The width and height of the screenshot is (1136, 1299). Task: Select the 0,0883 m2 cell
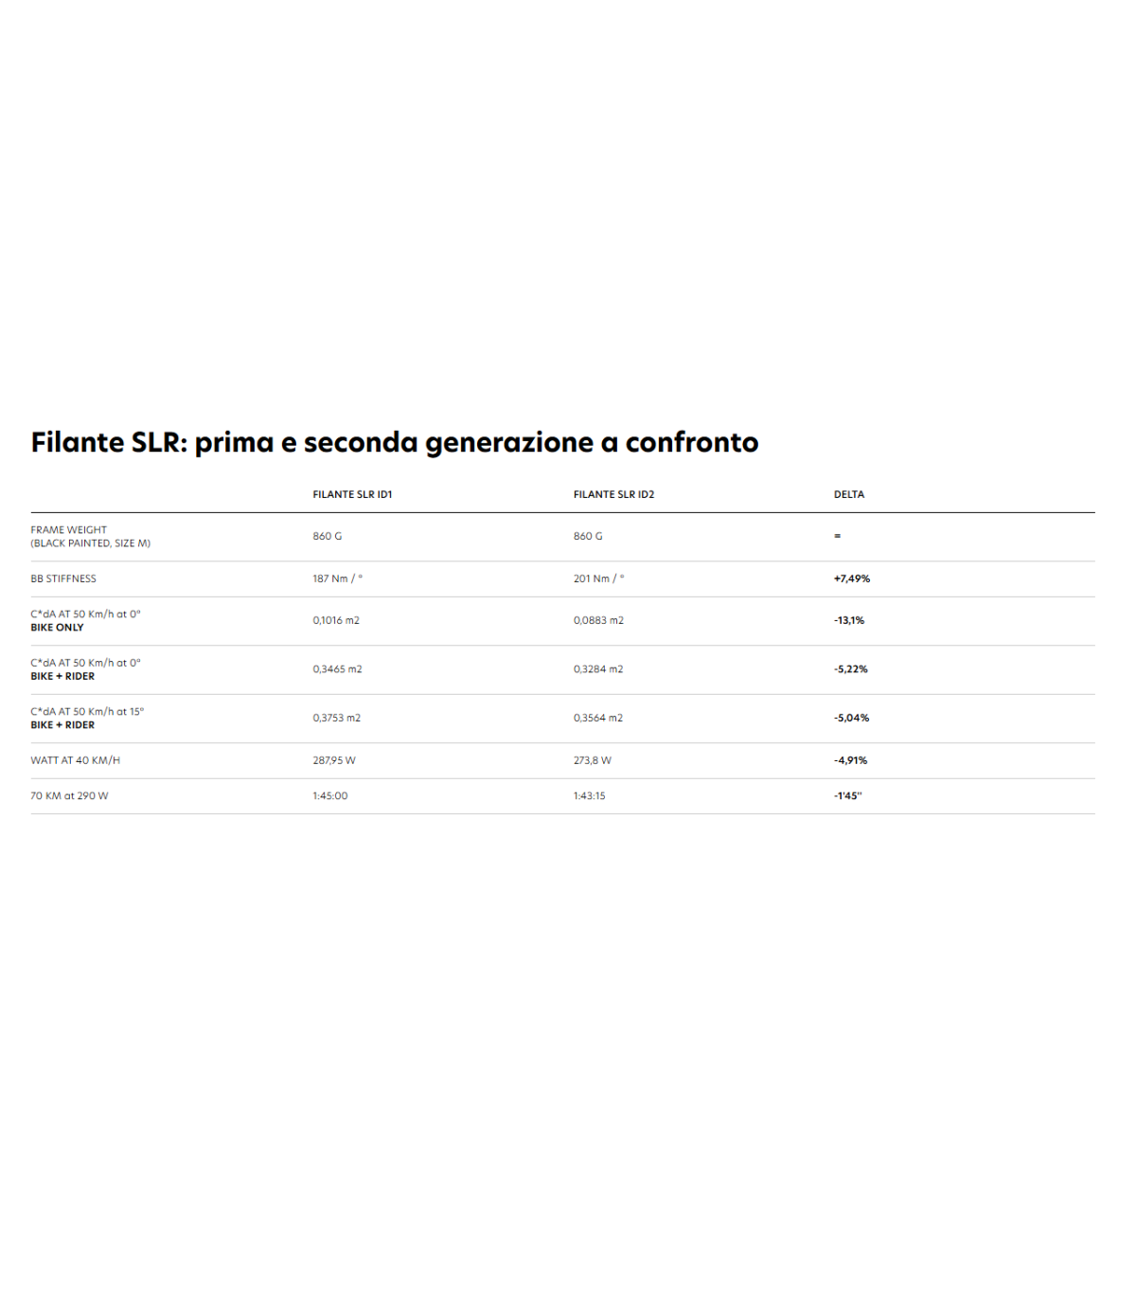[x=598, y=621]
